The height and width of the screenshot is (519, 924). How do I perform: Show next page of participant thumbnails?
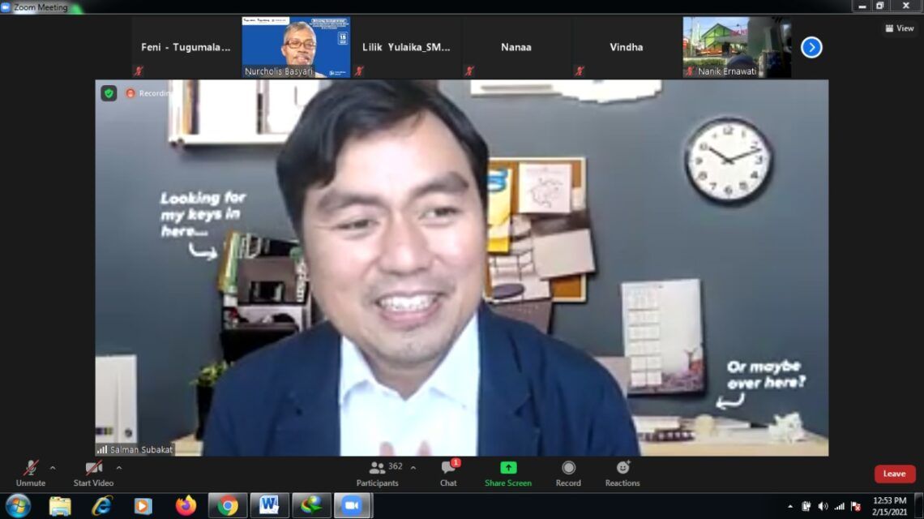[x=811, y=47]
